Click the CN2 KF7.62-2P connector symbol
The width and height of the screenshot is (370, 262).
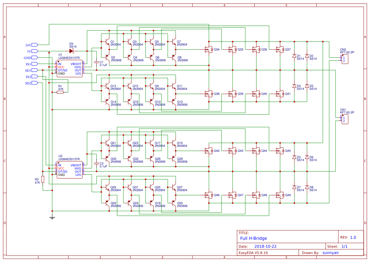point(345,59)
